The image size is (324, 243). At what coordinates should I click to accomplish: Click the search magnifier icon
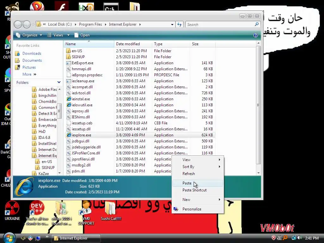click(x=257, y=24)
